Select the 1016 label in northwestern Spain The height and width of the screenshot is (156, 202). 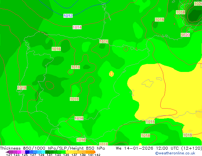click(x=56, y=49)
